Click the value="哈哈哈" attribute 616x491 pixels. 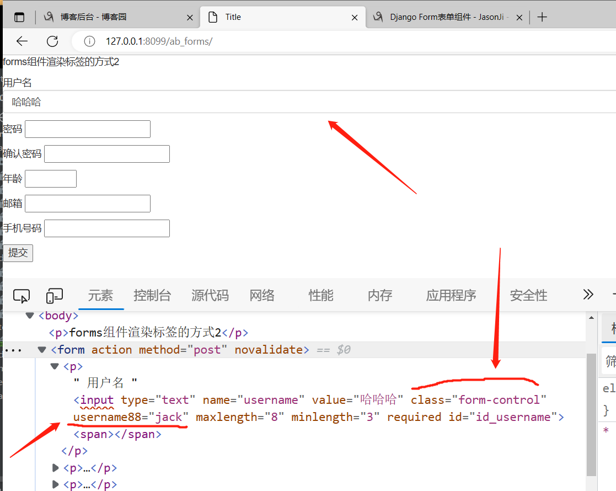coord(357,400)
